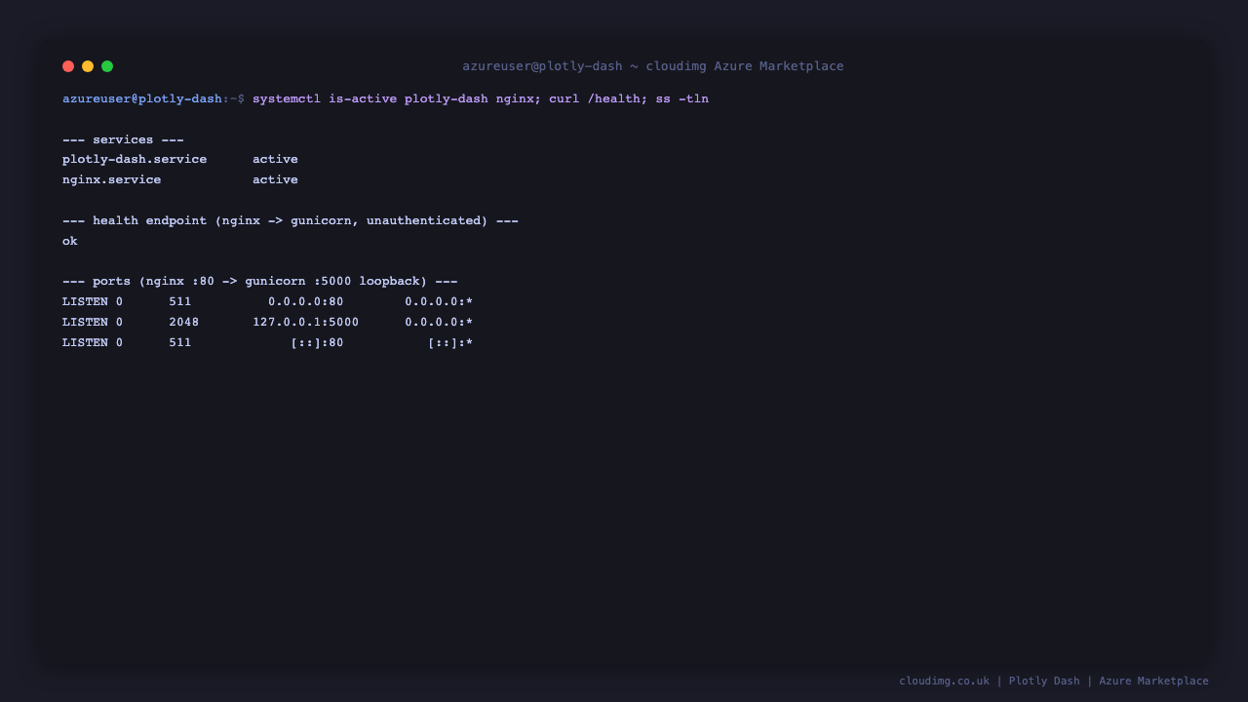Click the red close window dot
The image size is (1248, 702).
pyautogui.click(x=68, y=66)
